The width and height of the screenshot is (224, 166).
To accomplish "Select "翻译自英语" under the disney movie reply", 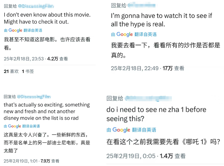I will 31,126.
